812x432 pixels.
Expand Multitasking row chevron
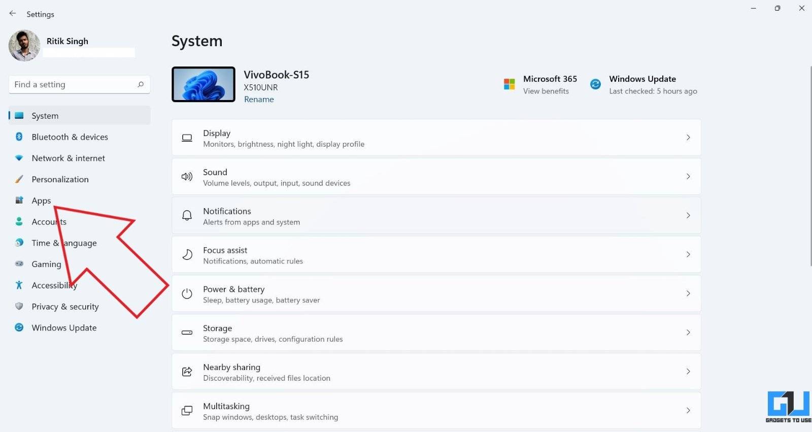688,410
